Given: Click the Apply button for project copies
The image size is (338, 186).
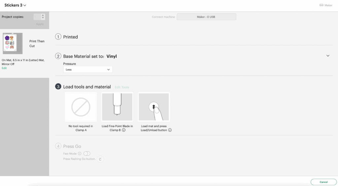Looking at the screenshot, I should (x=40, y=24).
